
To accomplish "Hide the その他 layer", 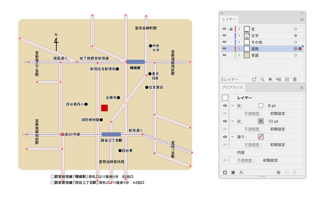I will (x=224, y=42).
